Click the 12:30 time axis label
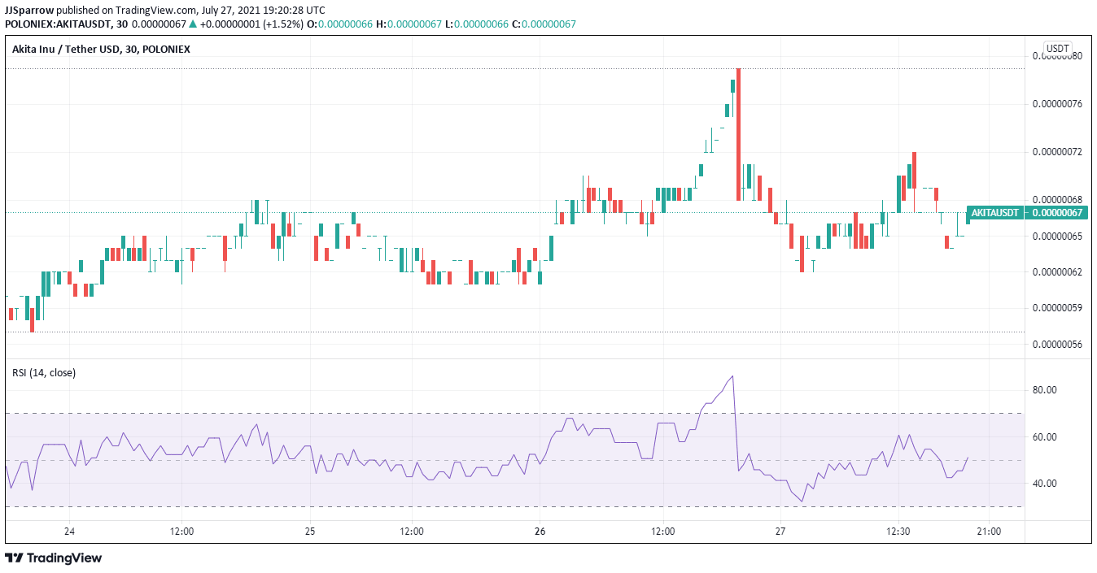 point(898,532)
